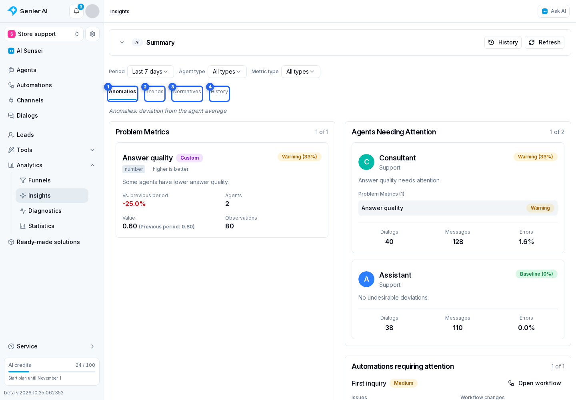
Task: Click the Medium badge on First inquiry
Action: 404,383
